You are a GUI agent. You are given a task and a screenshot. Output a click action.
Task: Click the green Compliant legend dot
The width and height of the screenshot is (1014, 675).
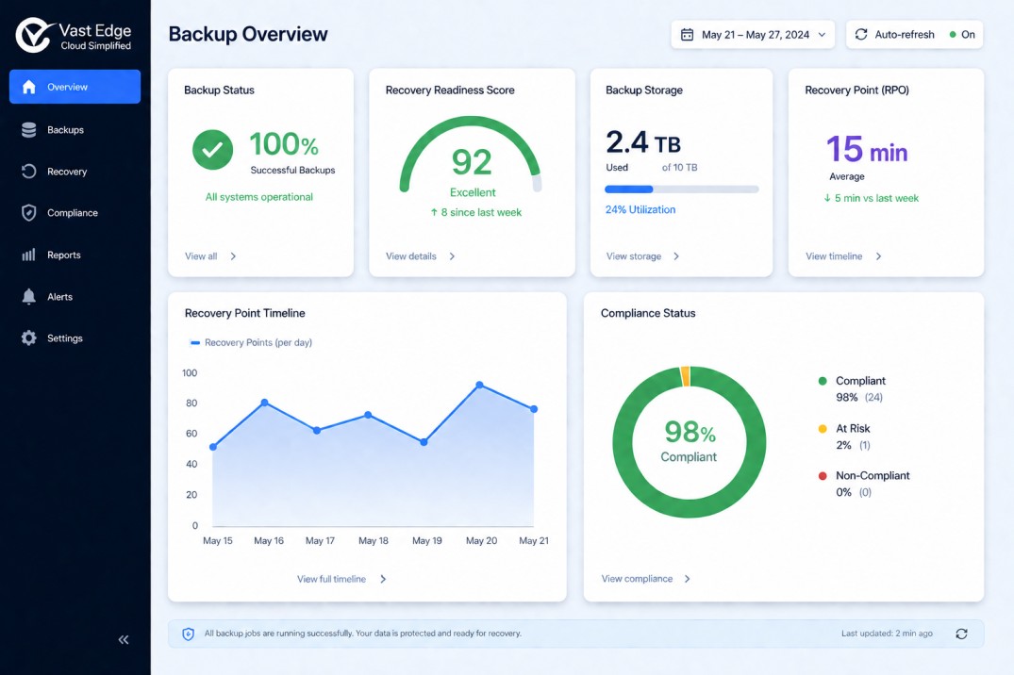point(823,381)
